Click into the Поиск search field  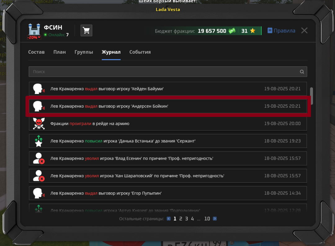click(164, 72)
